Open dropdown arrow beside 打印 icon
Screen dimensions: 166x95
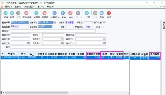89,13
